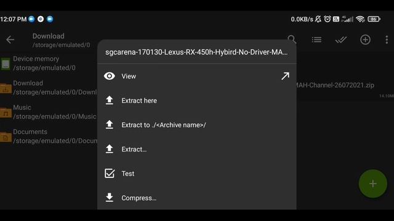Open the three-dot overflow menu
394x221 pixels.
pyautogui.click(x=387, y=39)
